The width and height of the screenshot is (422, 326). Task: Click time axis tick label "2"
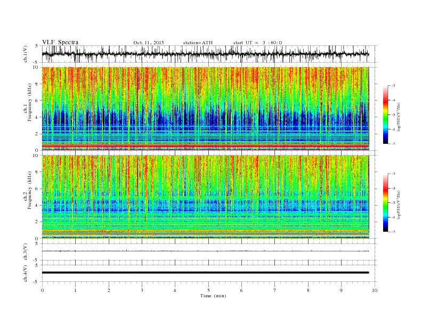pos(109,290)
